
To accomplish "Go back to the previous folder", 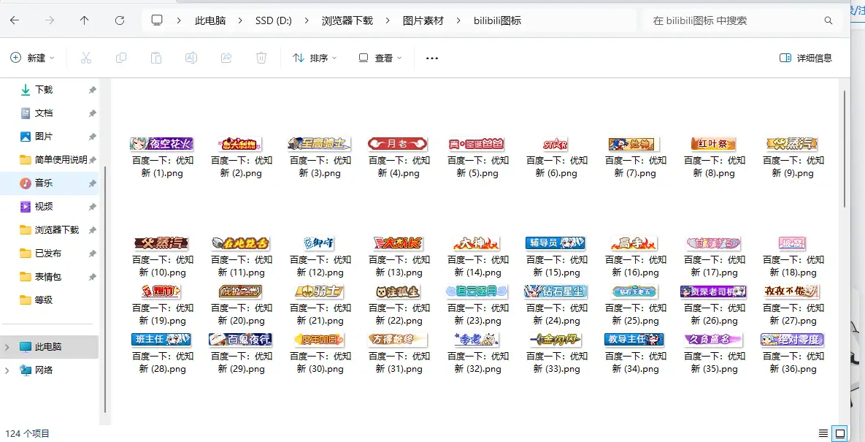I will [15, 20].
